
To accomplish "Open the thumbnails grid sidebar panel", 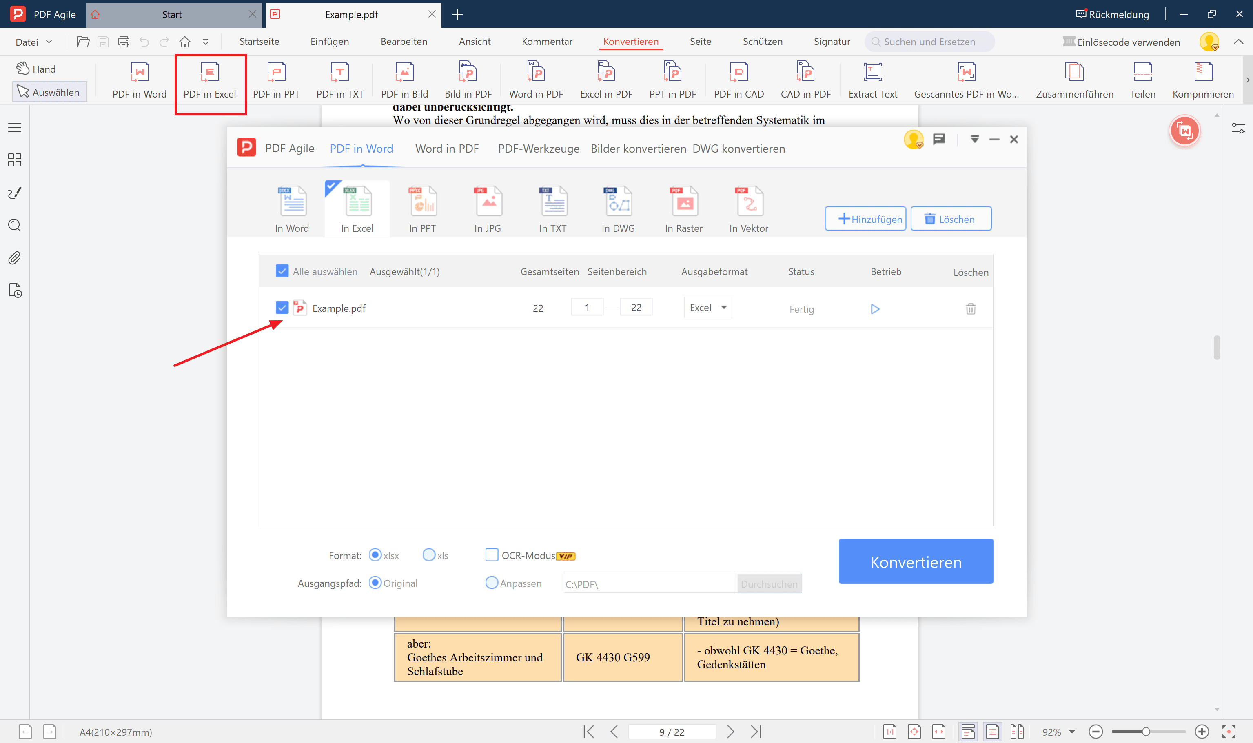I will (15, 160).
